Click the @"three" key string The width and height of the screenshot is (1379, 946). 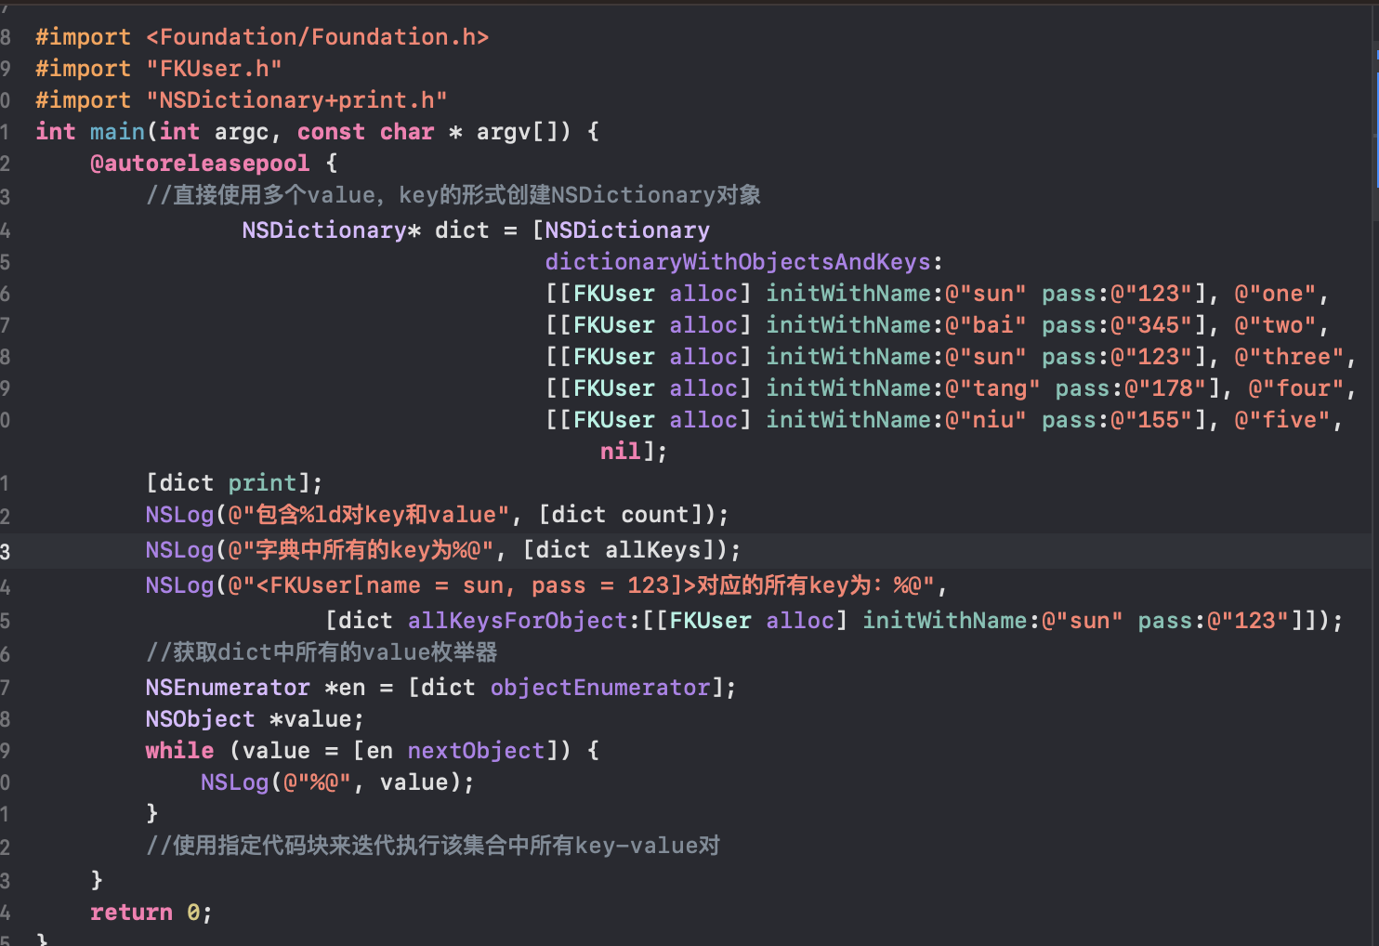coord(1289,357)
